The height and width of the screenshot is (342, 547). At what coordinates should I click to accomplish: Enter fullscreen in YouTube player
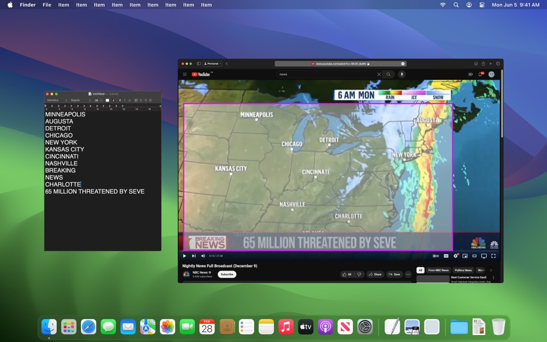493,256
